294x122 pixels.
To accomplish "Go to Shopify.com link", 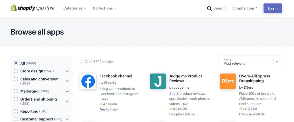I will coord(245,8).
